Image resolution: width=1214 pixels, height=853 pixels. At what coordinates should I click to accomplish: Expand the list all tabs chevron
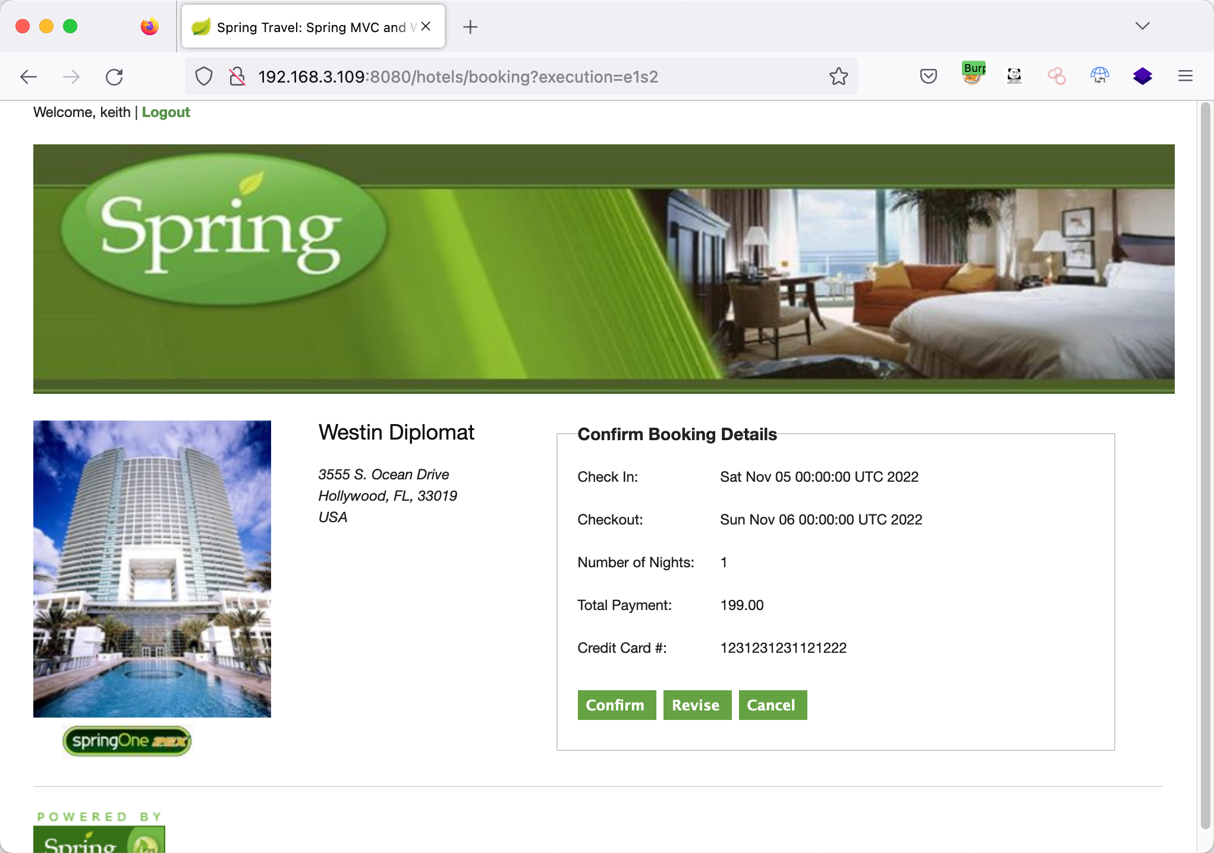point(1142,26)
